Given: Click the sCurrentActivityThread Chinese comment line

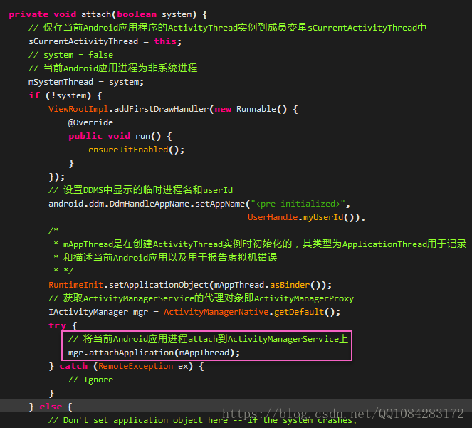Looking at the screenshot, I should coord(227,28).
